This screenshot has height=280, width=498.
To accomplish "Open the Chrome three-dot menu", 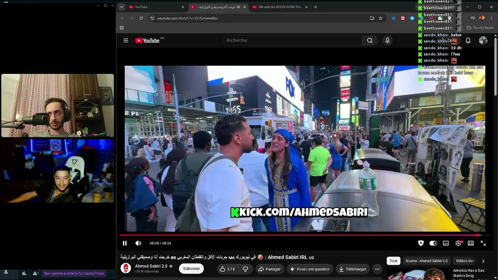I will tap(492, 18).
